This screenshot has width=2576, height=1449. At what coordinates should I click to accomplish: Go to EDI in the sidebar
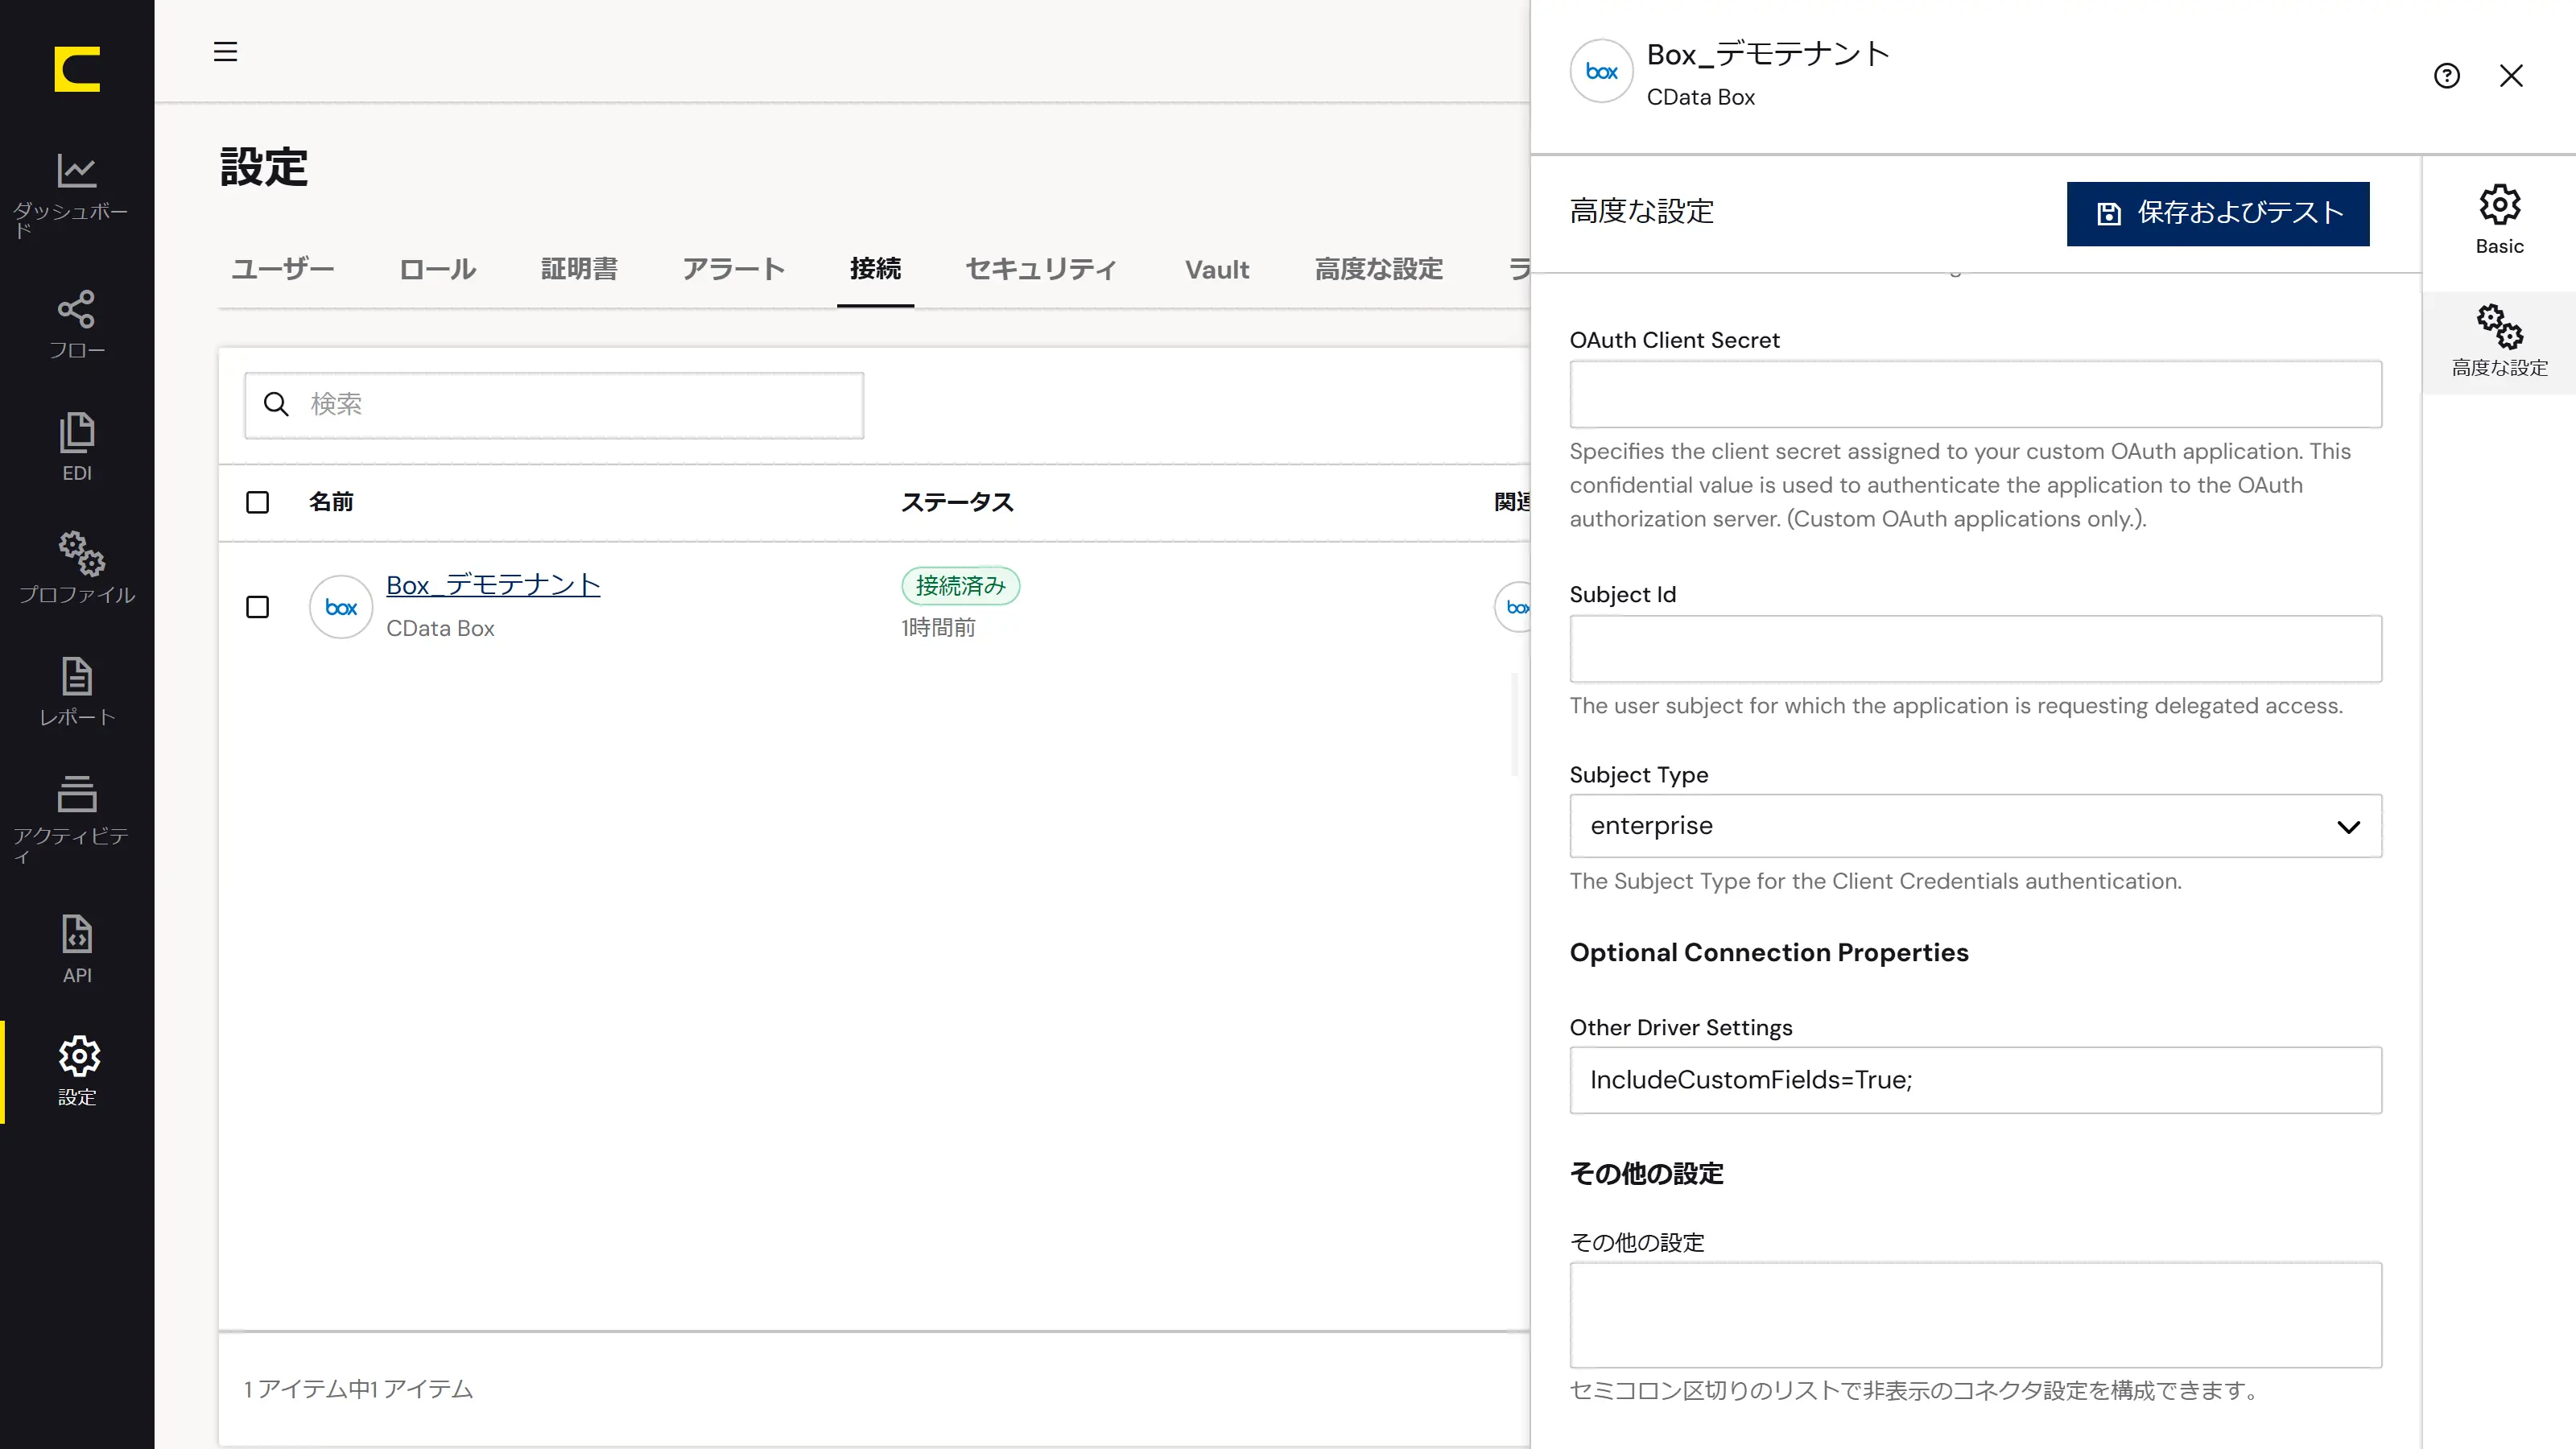[x=77, y=446]
